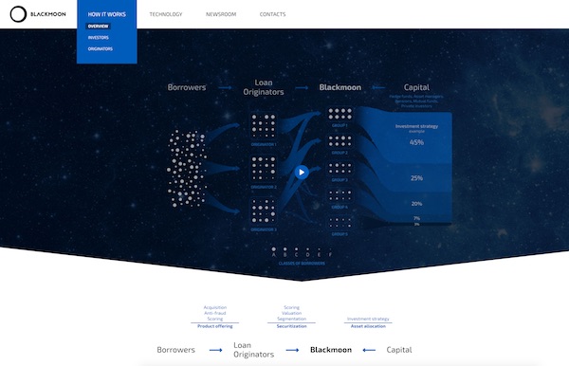This screenshot has width=569, height=366.
Task: Click the Originator 3 dot grid
Action: [264, 211]
